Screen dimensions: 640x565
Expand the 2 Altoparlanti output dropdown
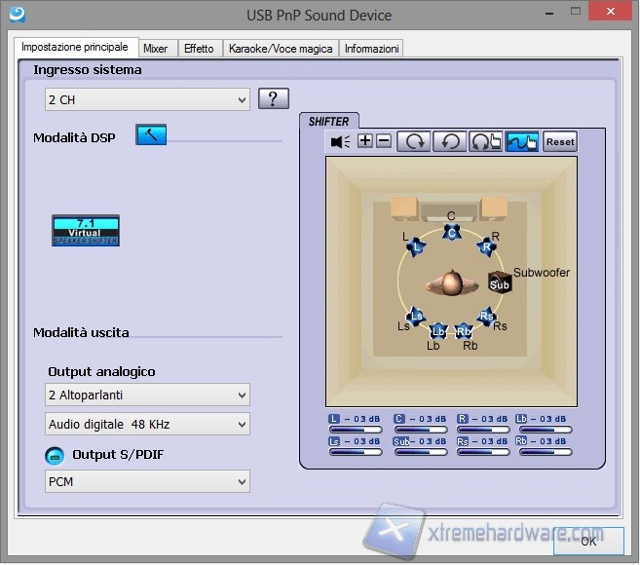click(x=147, y=395)
